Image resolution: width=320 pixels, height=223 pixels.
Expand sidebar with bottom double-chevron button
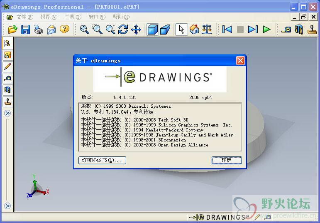[7, 206]
